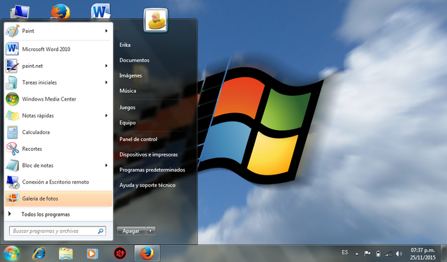
Task: Click the Apagar shutdown button
Action: 131,231
